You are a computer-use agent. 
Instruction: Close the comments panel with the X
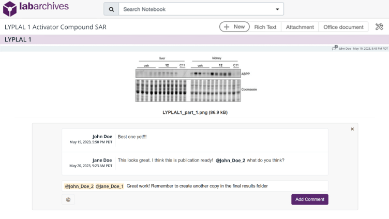point(352,129)
